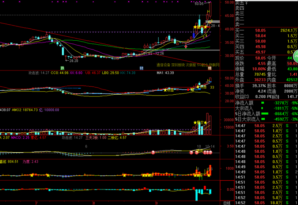Click month 9 on the time axis
Viewport: 298px width, 205px height.
click(x=156, y=203)
